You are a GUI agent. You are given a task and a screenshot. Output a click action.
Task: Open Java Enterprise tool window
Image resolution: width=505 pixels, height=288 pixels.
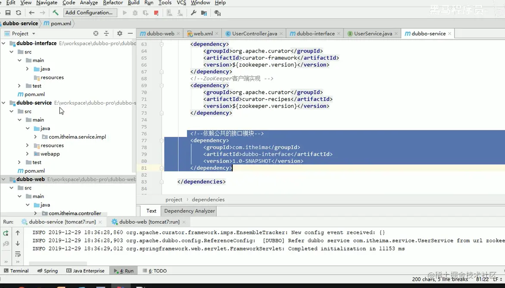(85, 271)
